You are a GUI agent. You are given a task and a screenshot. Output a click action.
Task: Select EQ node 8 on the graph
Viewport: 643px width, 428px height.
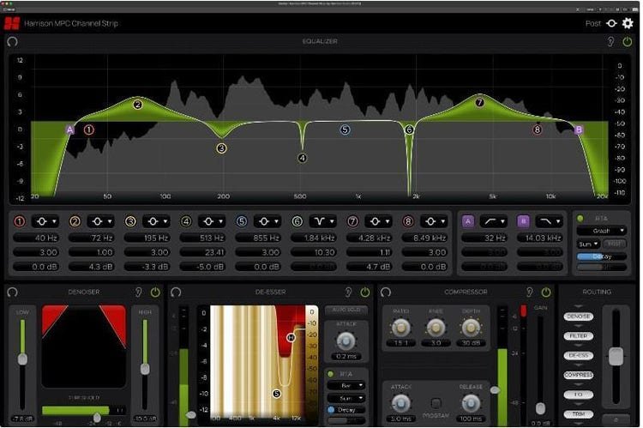pos(538,130)
